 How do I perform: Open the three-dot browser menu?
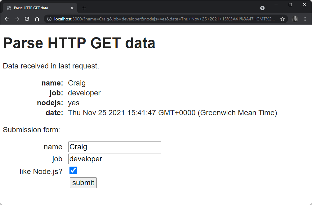coord(305,19)
